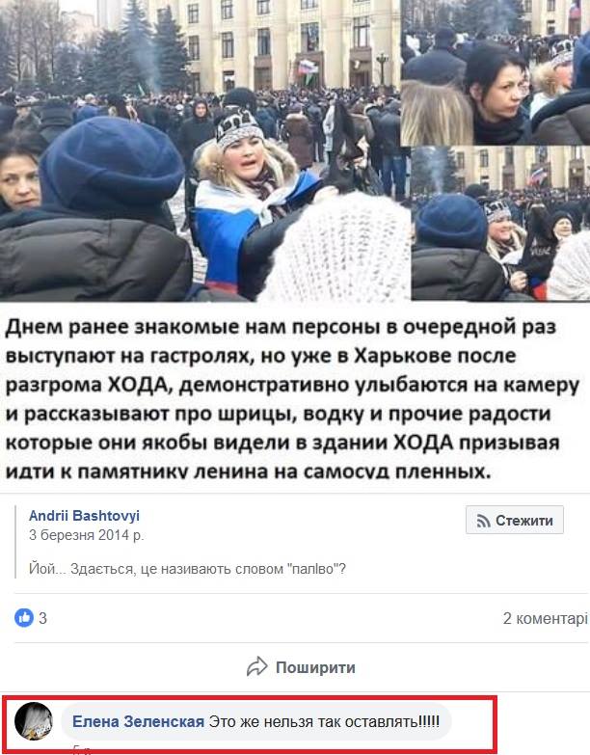
Task: Open the large photo of woman wrapped in flag
Action: [x=204, y=150]
